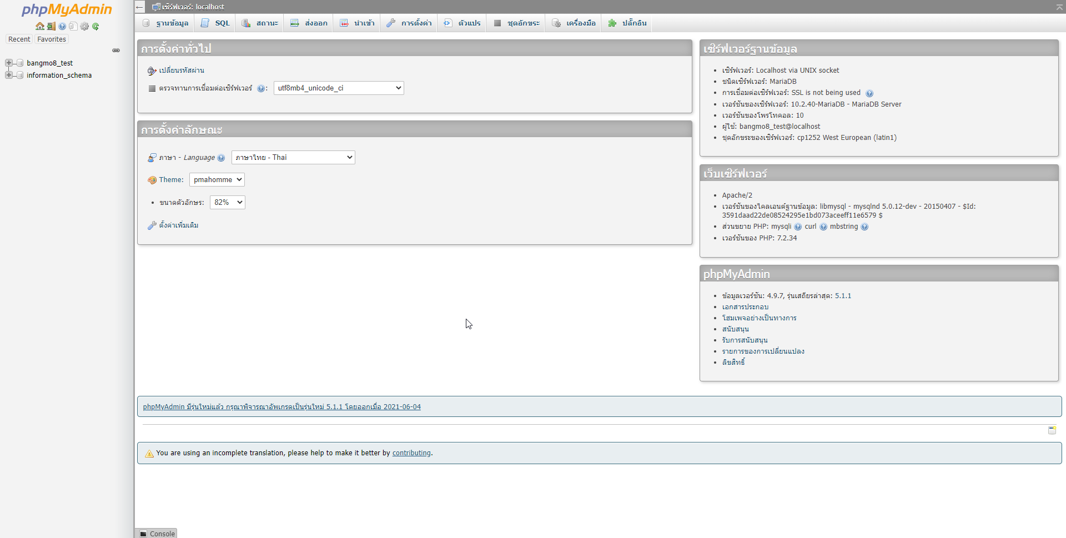Click the log out door icon

51,26
